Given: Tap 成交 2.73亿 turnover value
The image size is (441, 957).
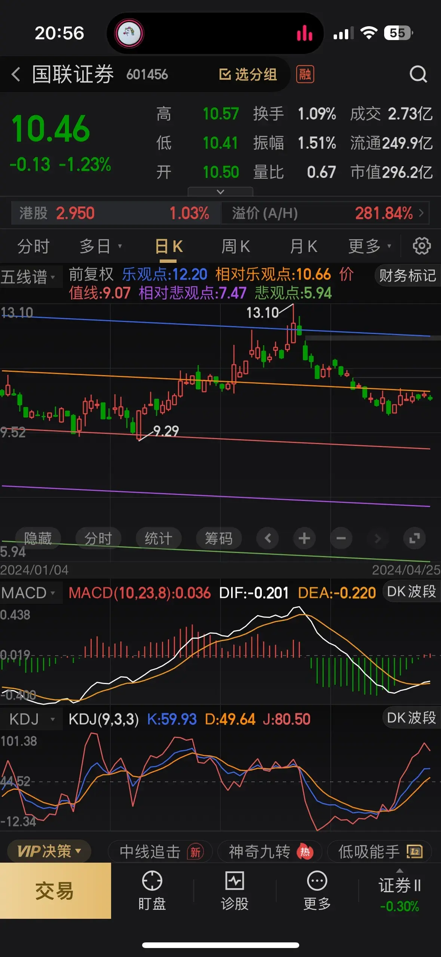Looking at the screenshot, I should click(391, 114).
